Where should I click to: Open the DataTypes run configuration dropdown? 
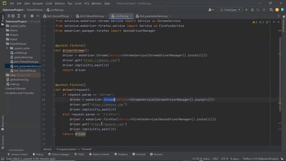coord(230,10)
